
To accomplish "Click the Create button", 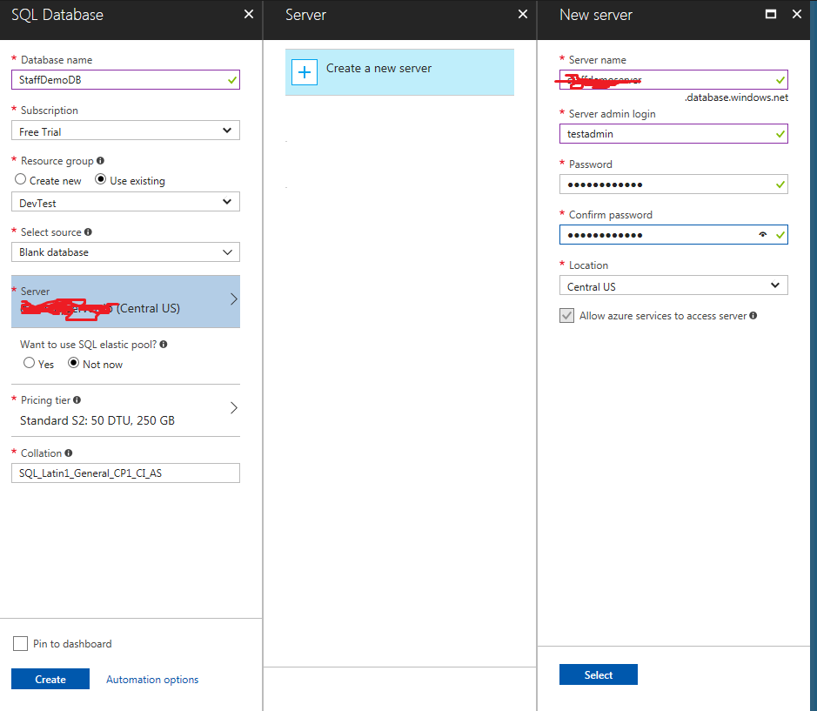I will click(50, 679).
